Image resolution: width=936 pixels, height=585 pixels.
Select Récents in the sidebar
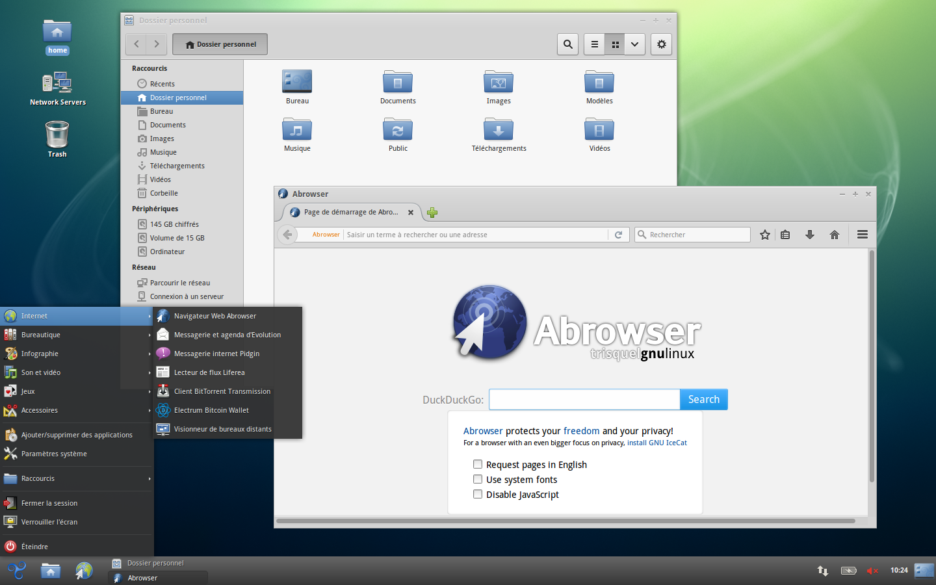[182, 84]
